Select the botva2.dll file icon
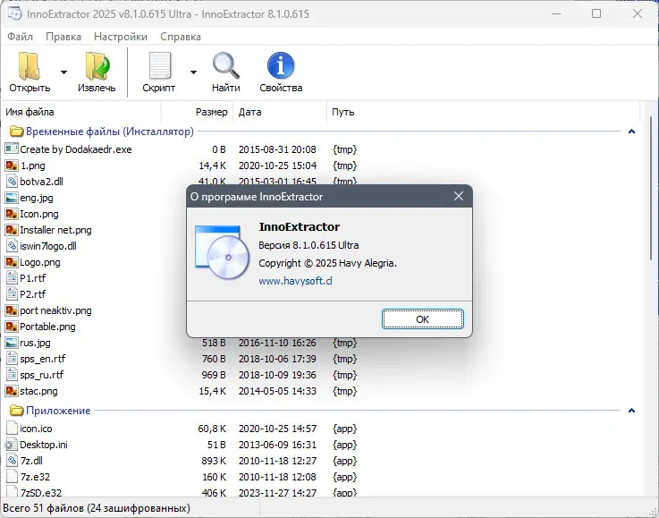 tap(12, 182)
